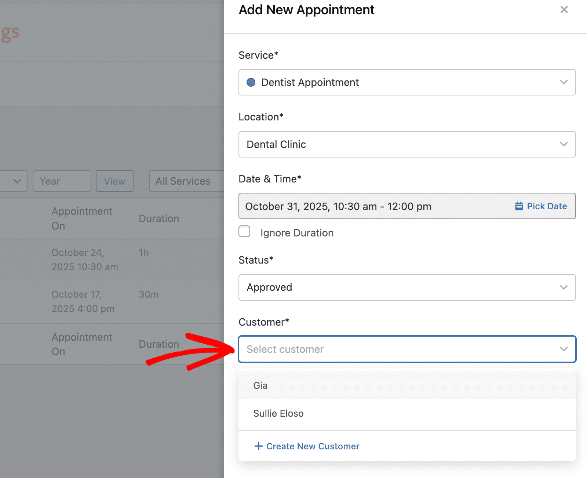The image size is (587, 478).
Task: Click the blue dot service color indicator
Action: tap(251, 82)
